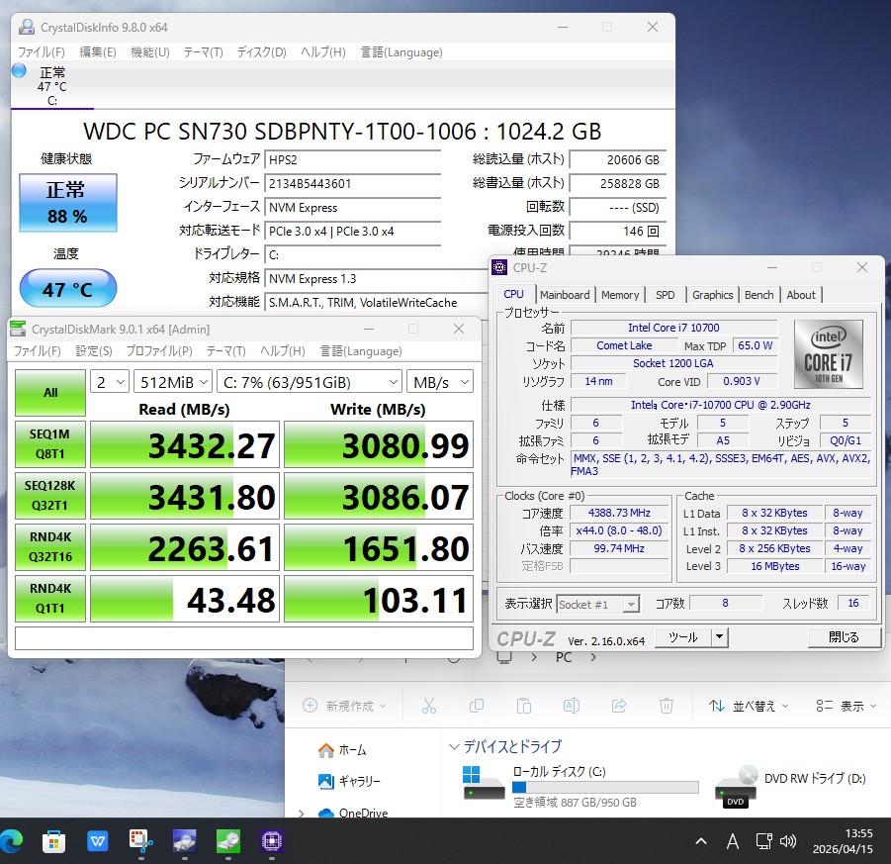Open the test count dropdown showing 2
Viewport: 891px width, 864px height.
[110, 382]
